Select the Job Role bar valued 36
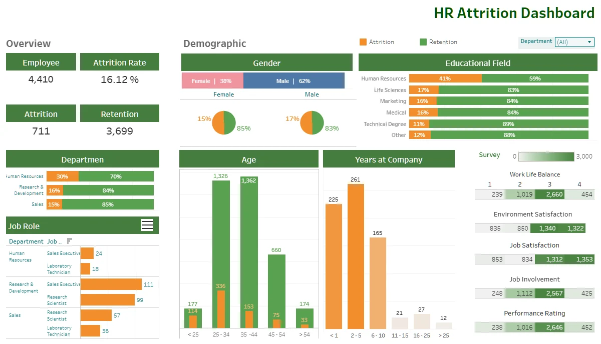The height and width of the screenshot is (344, 601). pyautogui.click(x=91, y=330)
